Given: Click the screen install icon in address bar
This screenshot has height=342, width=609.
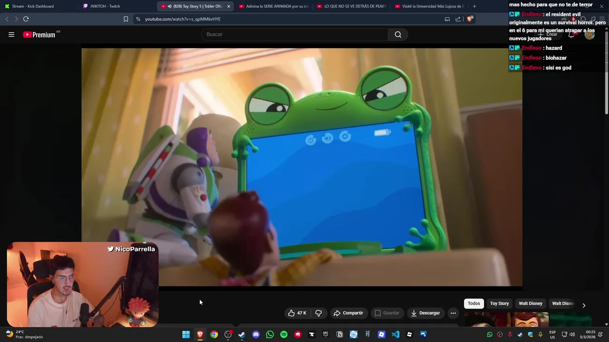Looking at the screenshot, I should click(447, 19).
